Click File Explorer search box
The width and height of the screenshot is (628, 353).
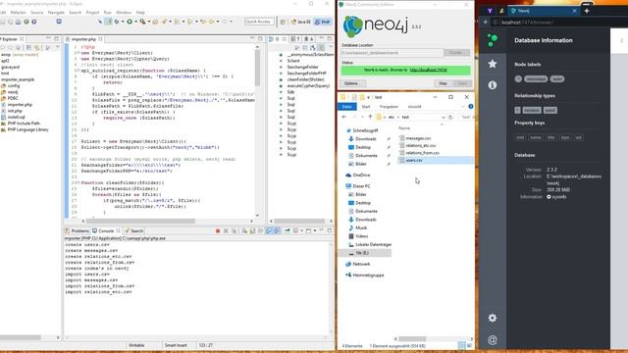click(x=465, y=117)
